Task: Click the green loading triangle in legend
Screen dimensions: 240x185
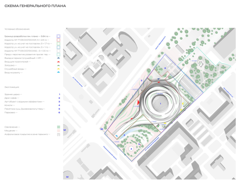Action: (59, 65)
